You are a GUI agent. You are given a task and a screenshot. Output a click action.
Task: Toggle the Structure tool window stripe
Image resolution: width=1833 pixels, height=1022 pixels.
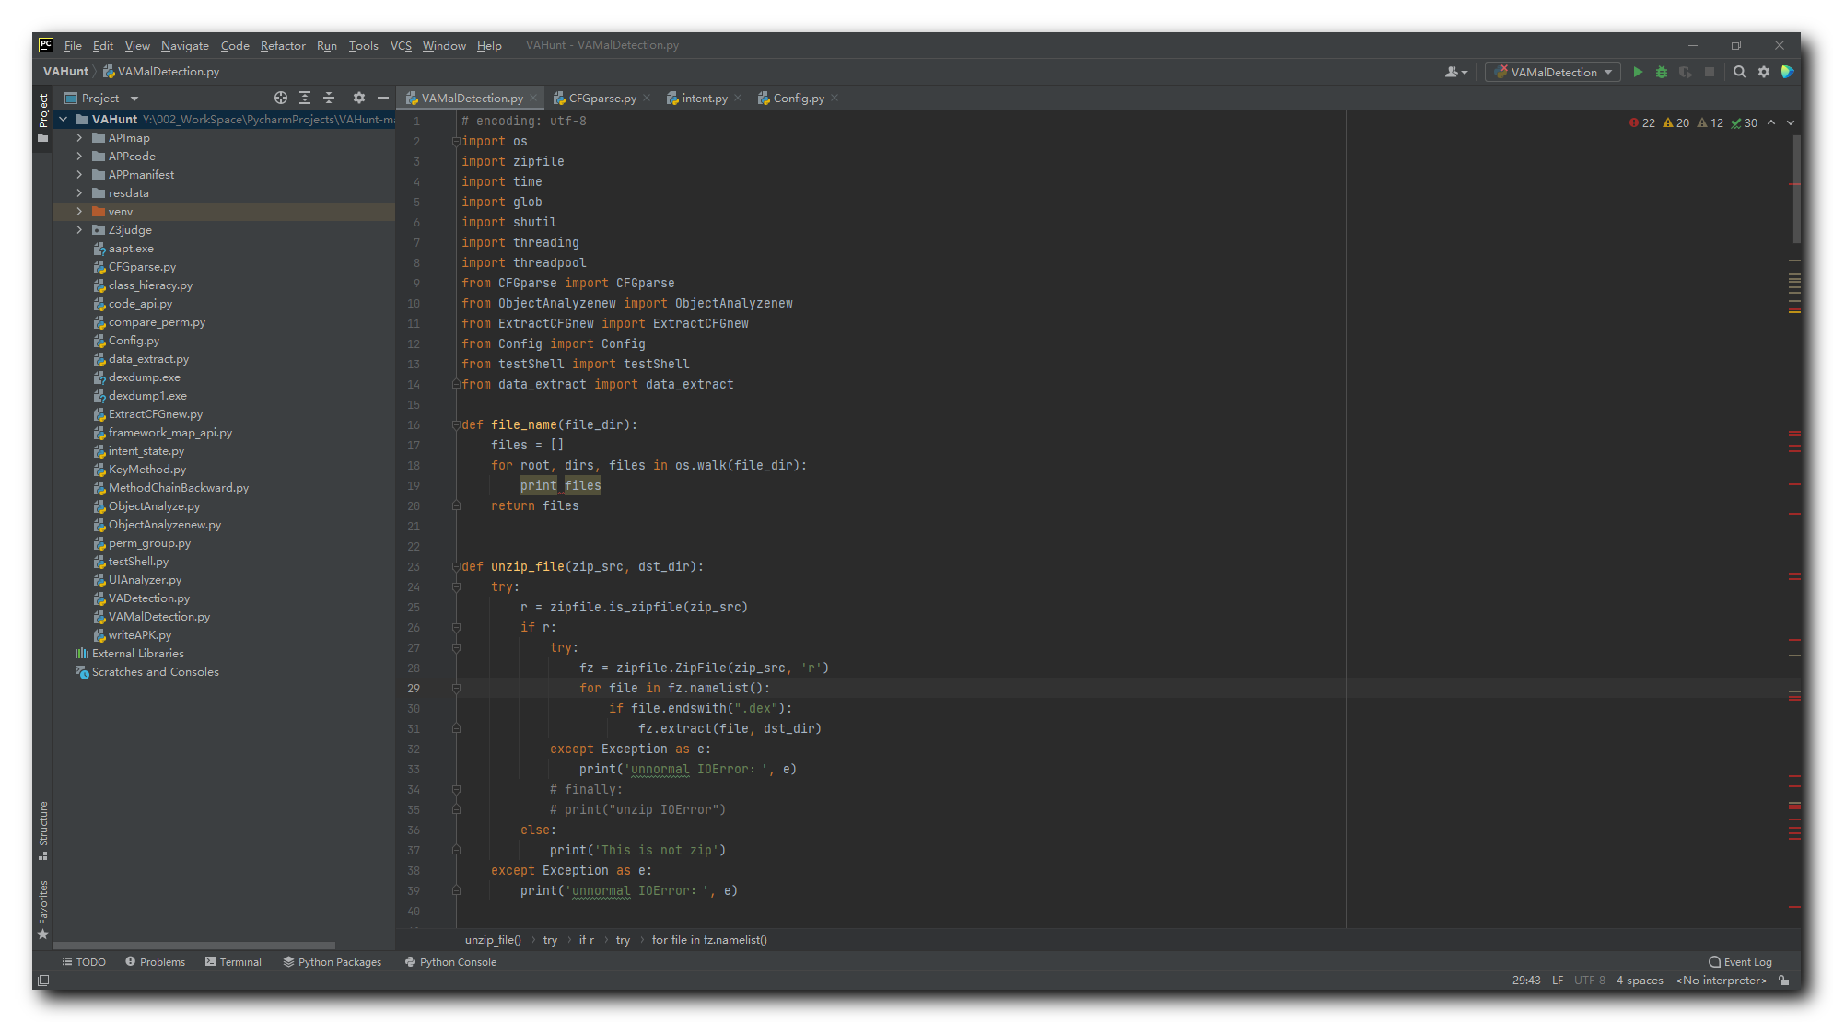43,829
